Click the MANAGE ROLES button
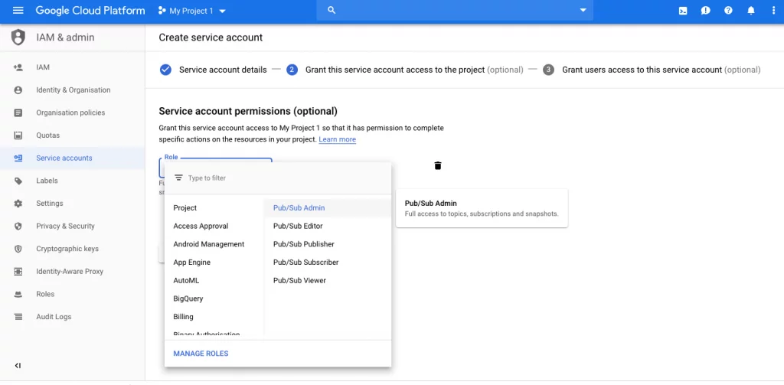Image resolution: width=784 pixels, height=385 pixels. point(201,354)
